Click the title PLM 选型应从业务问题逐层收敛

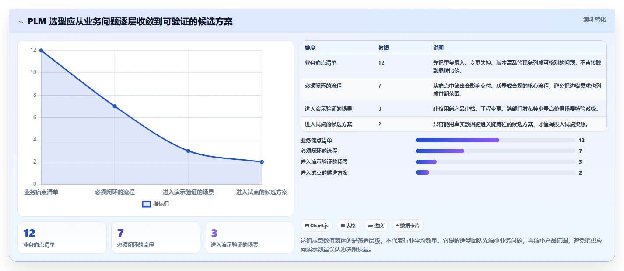click(x=130, y=21)
